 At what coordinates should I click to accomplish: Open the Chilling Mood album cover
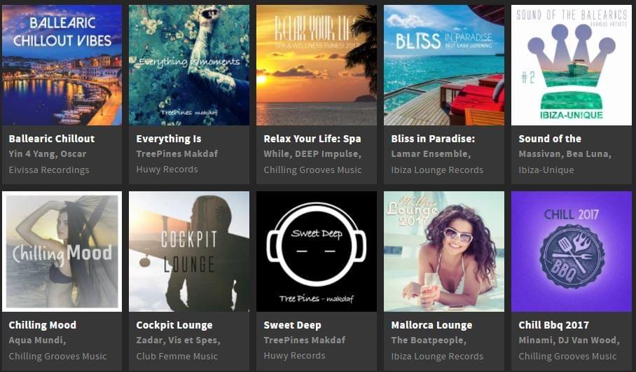pos(62,252)
